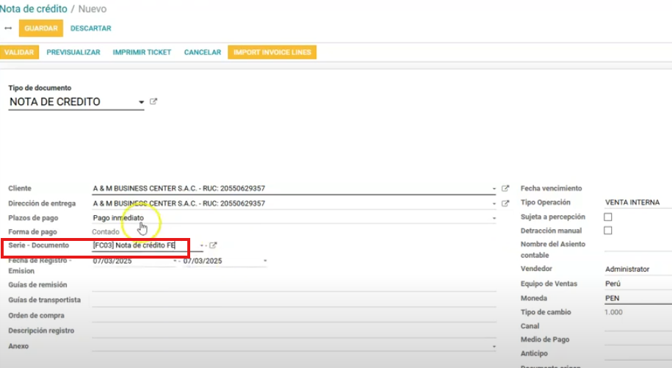The image size is (672, 368).
Task: Toggle Detracción manual checkbox
Action: click(x=607, y=231)
